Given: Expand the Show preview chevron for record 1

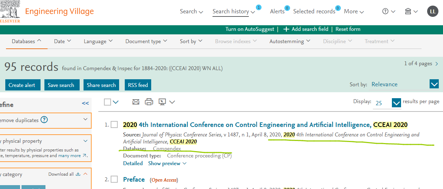Looking at the screenshot, I should coord(185,163).
